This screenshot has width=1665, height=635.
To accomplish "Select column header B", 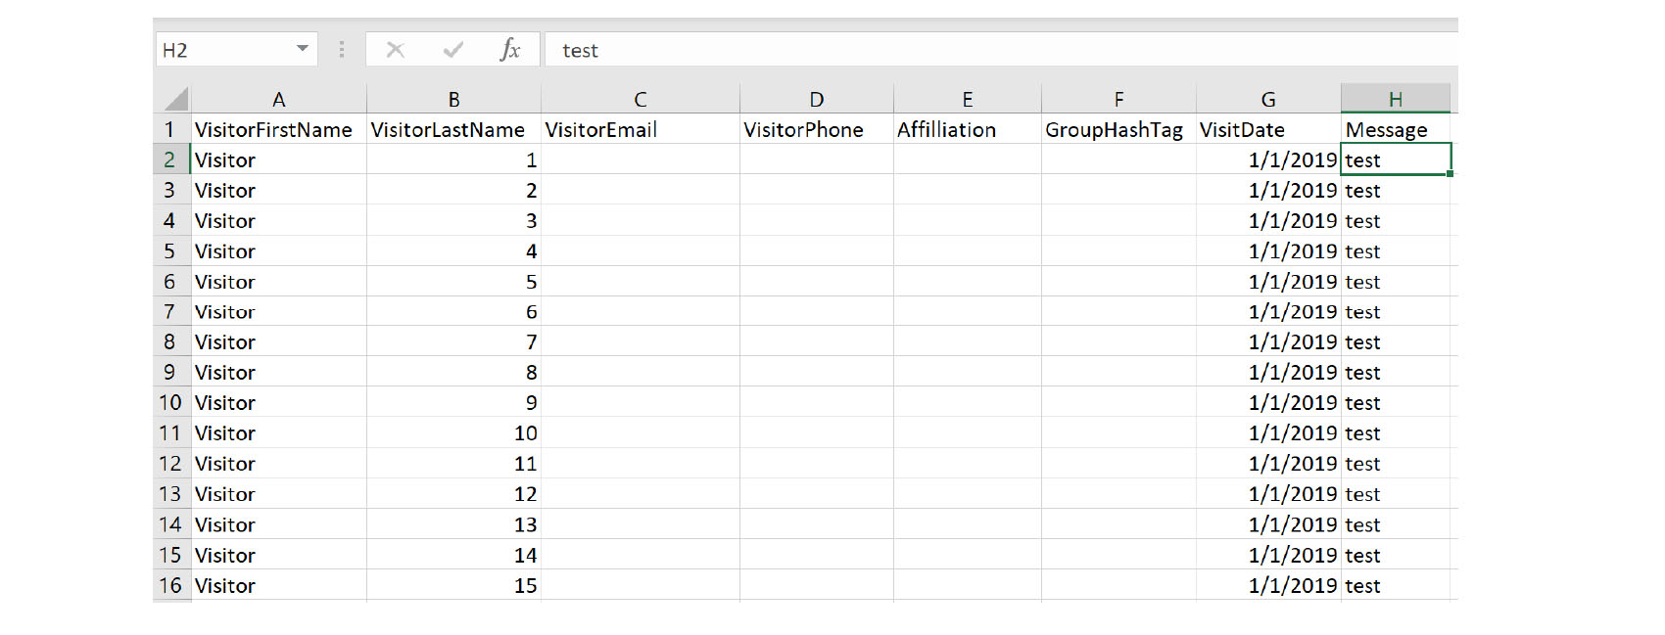I will click(x=452, y=98).
